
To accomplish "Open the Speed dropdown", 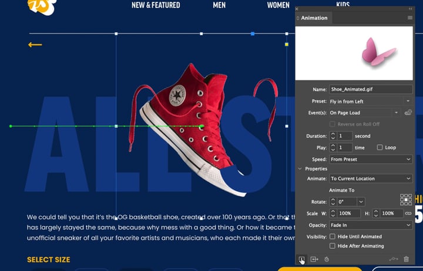I will pyautogui.click(x=371, y=159).
